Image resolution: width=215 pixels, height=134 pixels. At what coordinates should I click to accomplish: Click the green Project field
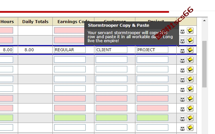(153, 118)
